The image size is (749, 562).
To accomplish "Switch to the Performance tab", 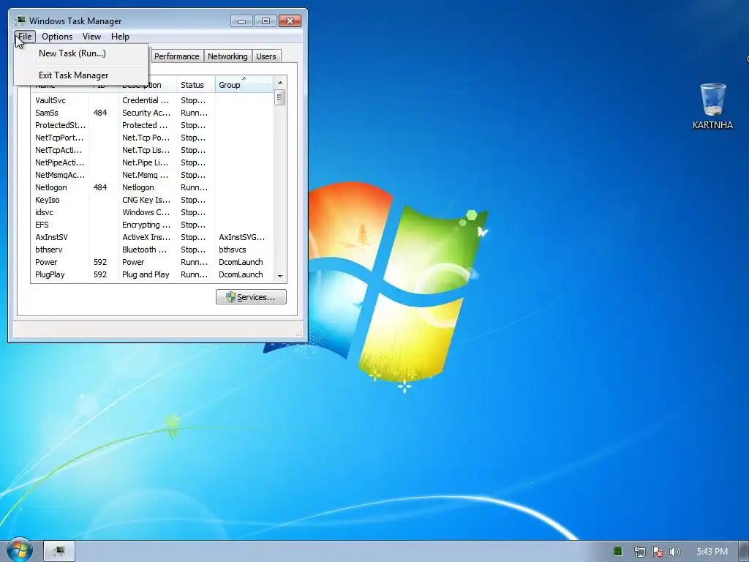I will (x=176, y=56).
